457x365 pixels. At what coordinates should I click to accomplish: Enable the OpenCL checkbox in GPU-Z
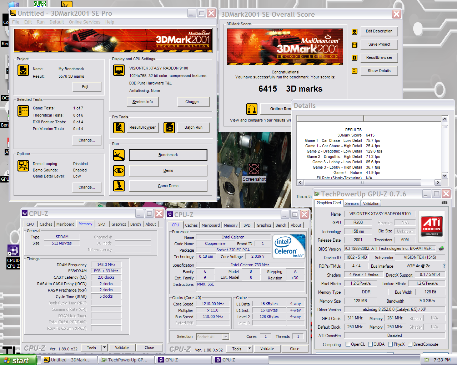[x=348, y=344]
